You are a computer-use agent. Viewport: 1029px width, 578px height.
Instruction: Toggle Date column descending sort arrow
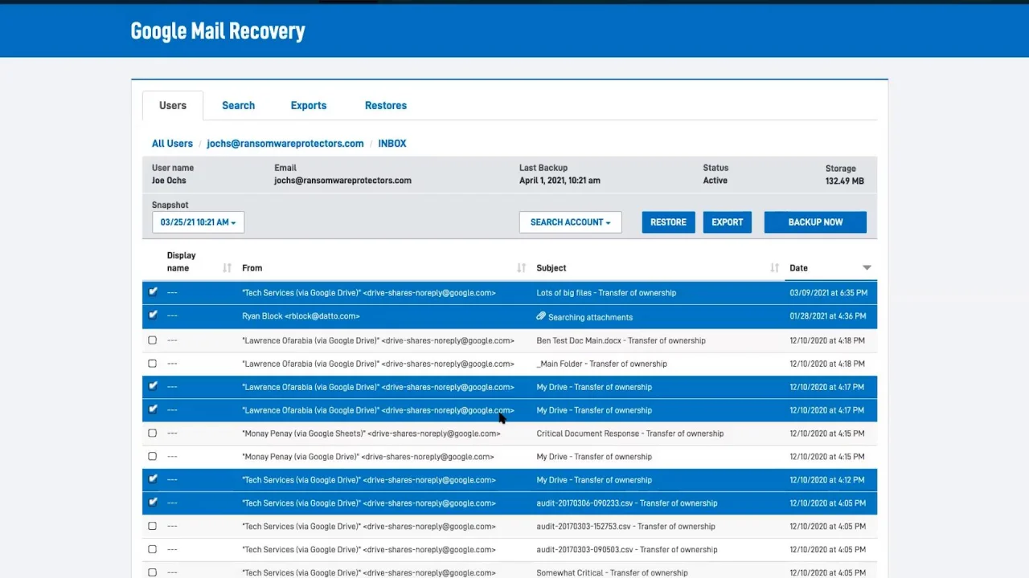(867, 268)
